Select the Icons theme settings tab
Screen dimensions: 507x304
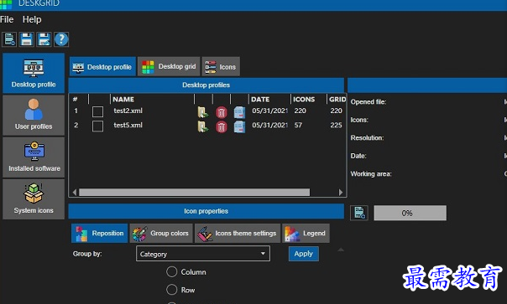pos(238,233)
